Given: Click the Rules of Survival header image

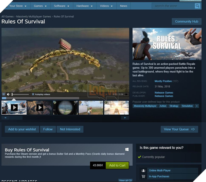Looking at the screenshot, I should 167,44.
